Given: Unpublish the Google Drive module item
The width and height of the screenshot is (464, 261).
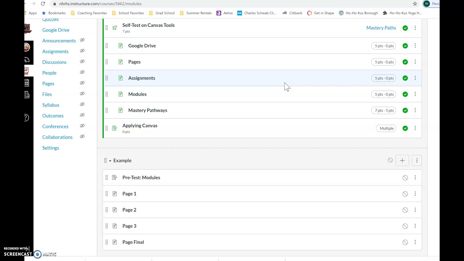Looking at the screenshot, I should pyautogui.click(x=405, y=46).
